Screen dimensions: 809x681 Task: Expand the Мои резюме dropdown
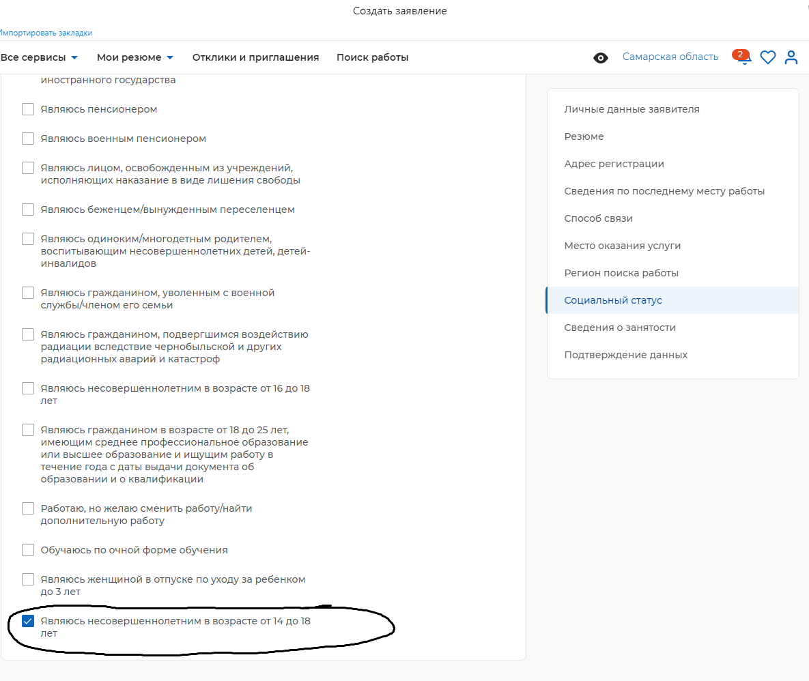click(135, 57)
